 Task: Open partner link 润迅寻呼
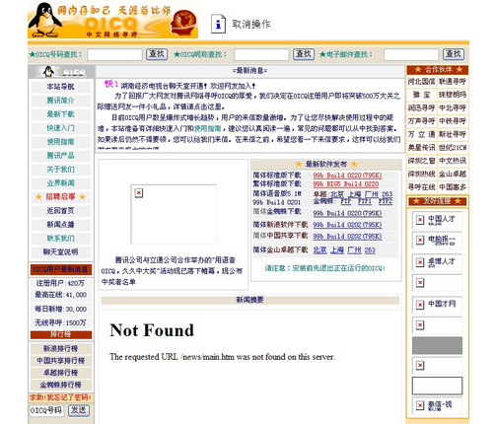(x=421, y=108)
